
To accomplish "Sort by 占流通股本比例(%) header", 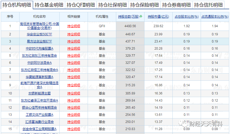I will [215, 17].
